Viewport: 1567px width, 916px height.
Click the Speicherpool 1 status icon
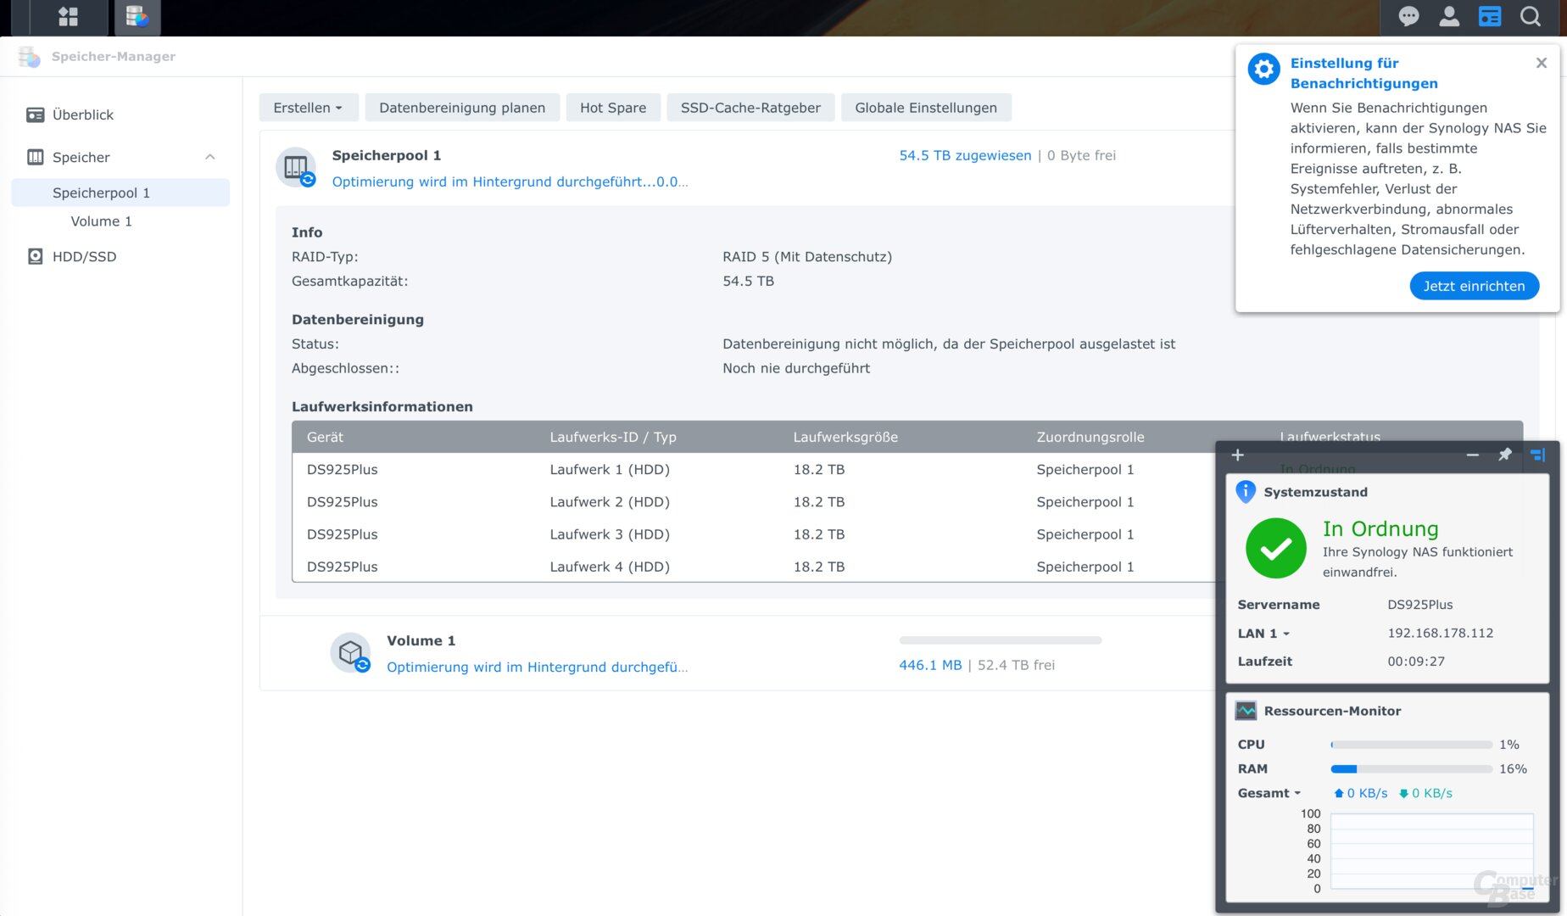click(296, 167)
